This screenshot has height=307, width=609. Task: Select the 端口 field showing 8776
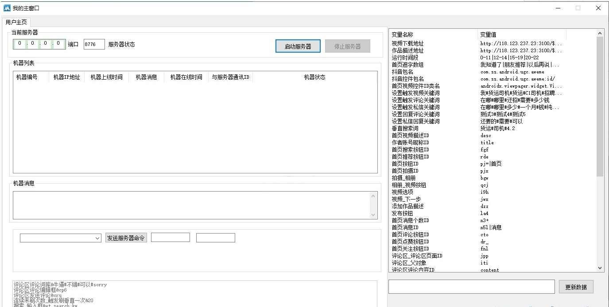(93, 44)
